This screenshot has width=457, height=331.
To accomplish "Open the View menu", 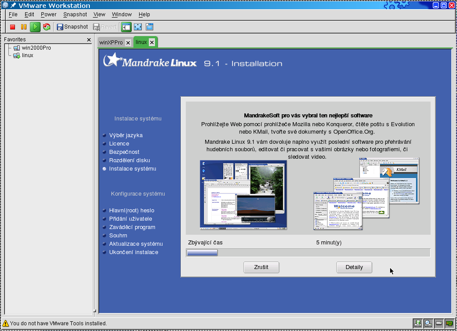I will click(x=99, y=14).
